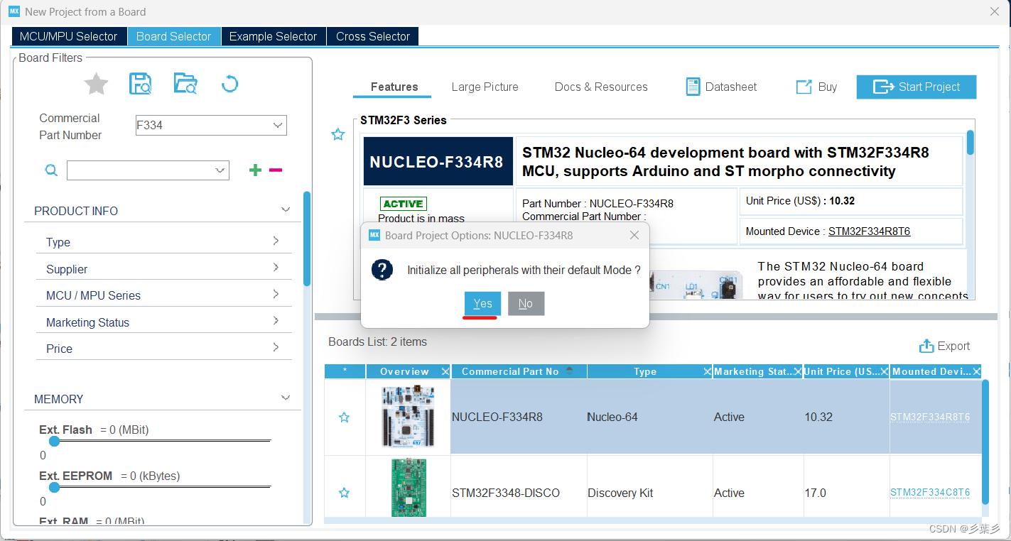Viewport: 1011px width, 541px height.
Task: Click the Nucleo-64 type cell
Action: (649, 417)
